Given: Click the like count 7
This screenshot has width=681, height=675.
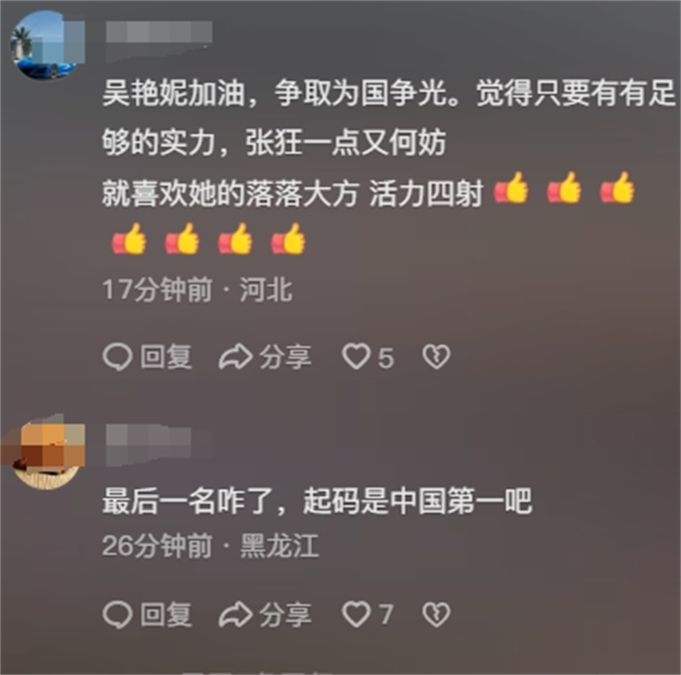Looking at the screenshot, I should click(386, 615).
